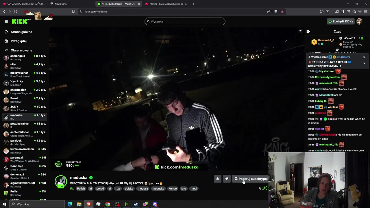Select the kongo tag
Viewport: 370px width, 208px height.
pyautogui.click(x=173, y=189)
